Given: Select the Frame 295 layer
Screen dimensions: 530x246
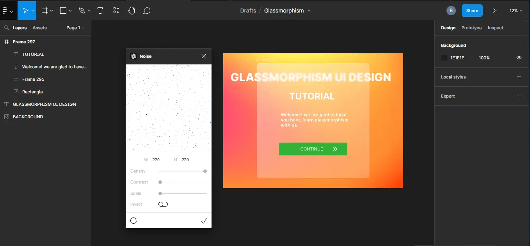Looking at the screenshot, I should [x=45, y=79].
